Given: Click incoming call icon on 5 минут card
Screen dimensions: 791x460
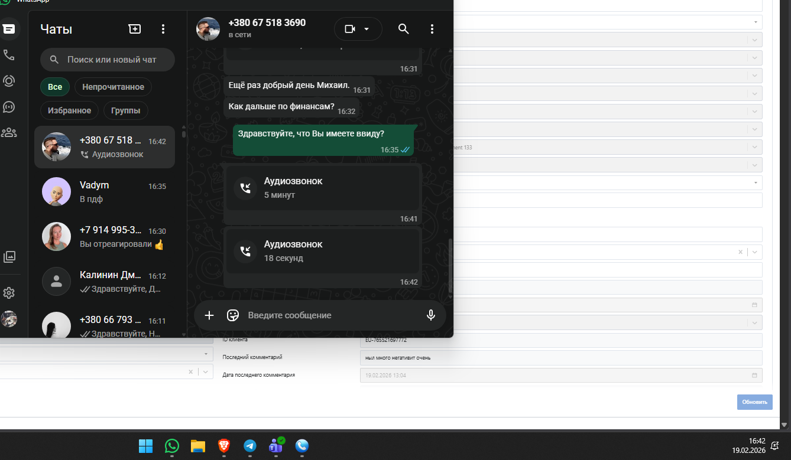Looking at the screenshot, I should click(x=245, y=188).
